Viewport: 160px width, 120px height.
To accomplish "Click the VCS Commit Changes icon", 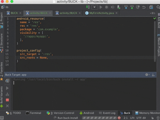I will (132, 7).
